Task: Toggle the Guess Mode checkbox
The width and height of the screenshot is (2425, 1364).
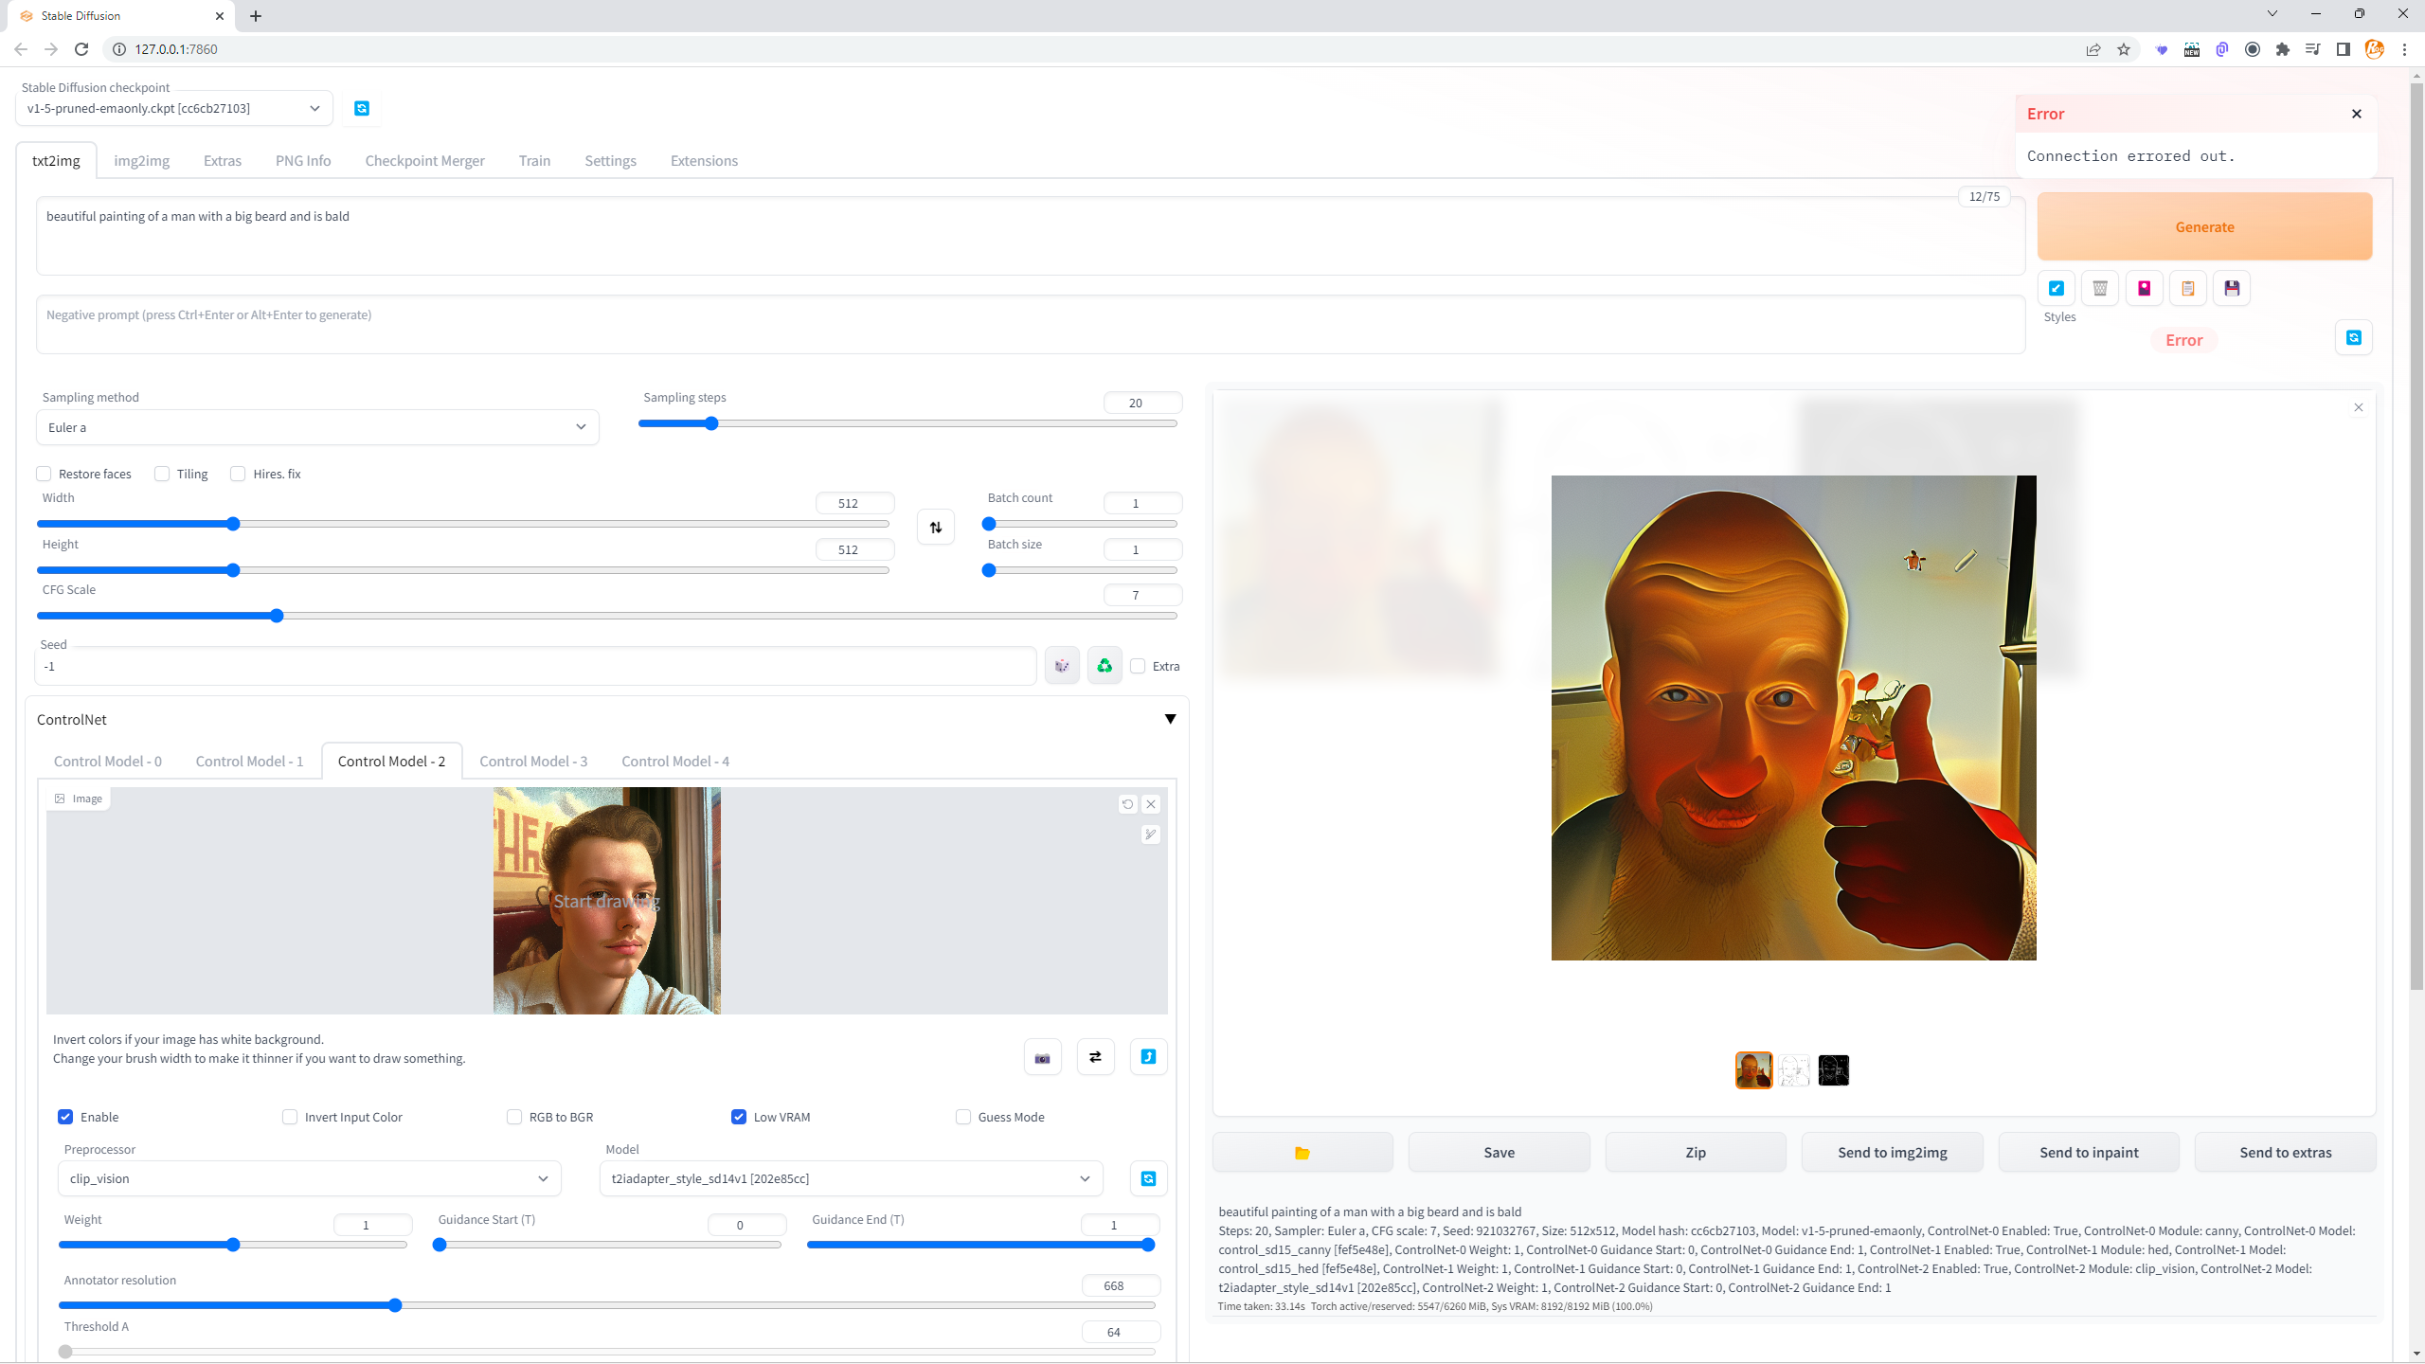Action: tap(963, 1117)
